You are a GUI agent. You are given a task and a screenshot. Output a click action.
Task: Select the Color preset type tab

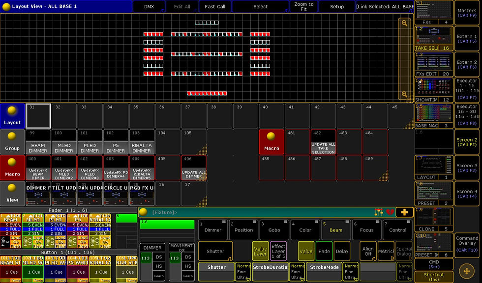point(305,230)
